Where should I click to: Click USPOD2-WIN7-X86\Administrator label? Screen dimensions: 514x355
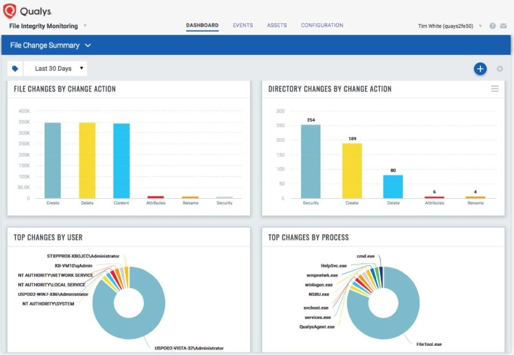click(x=53, y=294)
